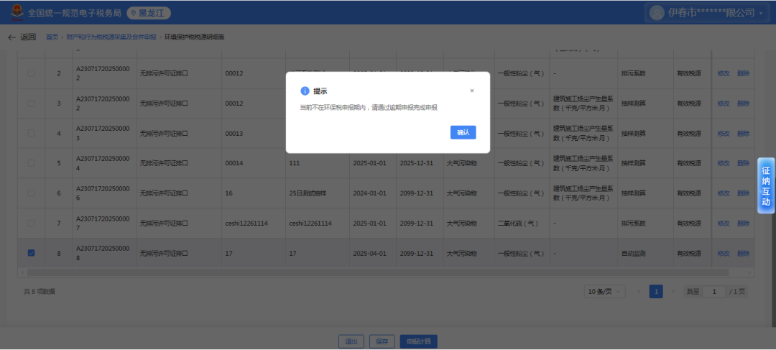
Task: Click the 确认 button in the dialog
Action: [463, 132]
